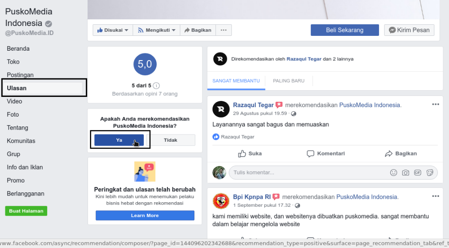Viewport: 449px width, 248px height.
Task: Click Razaqul Tegar link in recommendation header
Action: point(304,59)
